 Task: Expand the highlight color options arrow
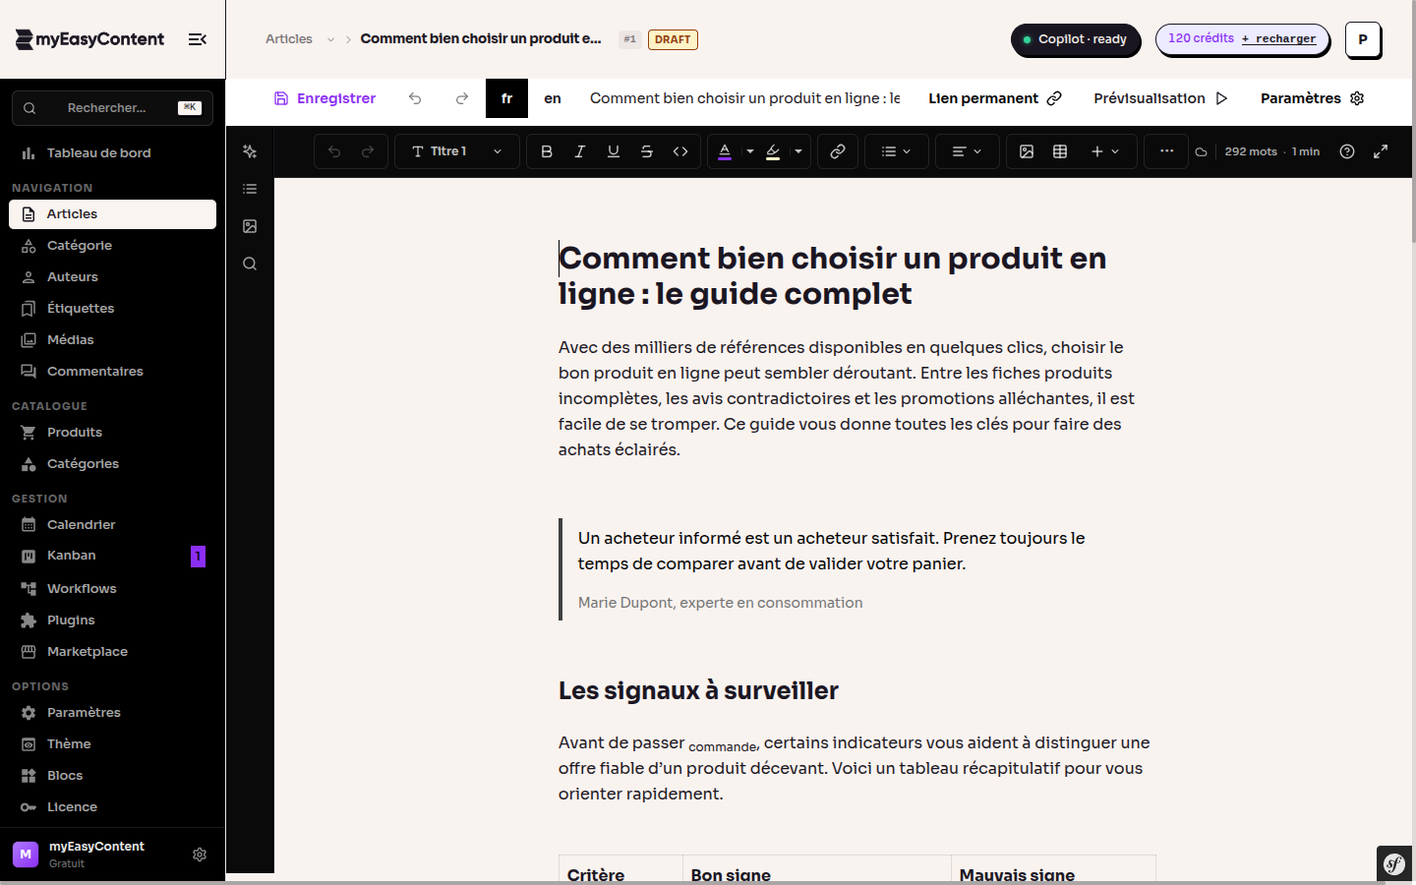pos(798,151)
